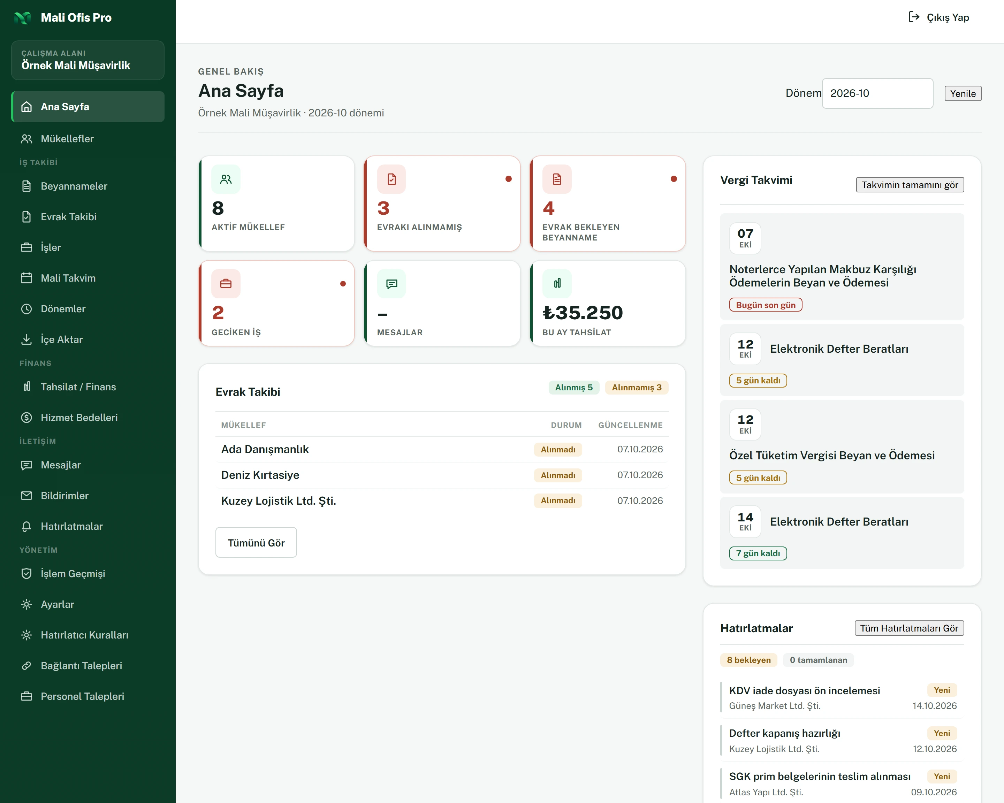
Task: Click the İşlem Geçmişi shield icon
Action: point(26,574)
